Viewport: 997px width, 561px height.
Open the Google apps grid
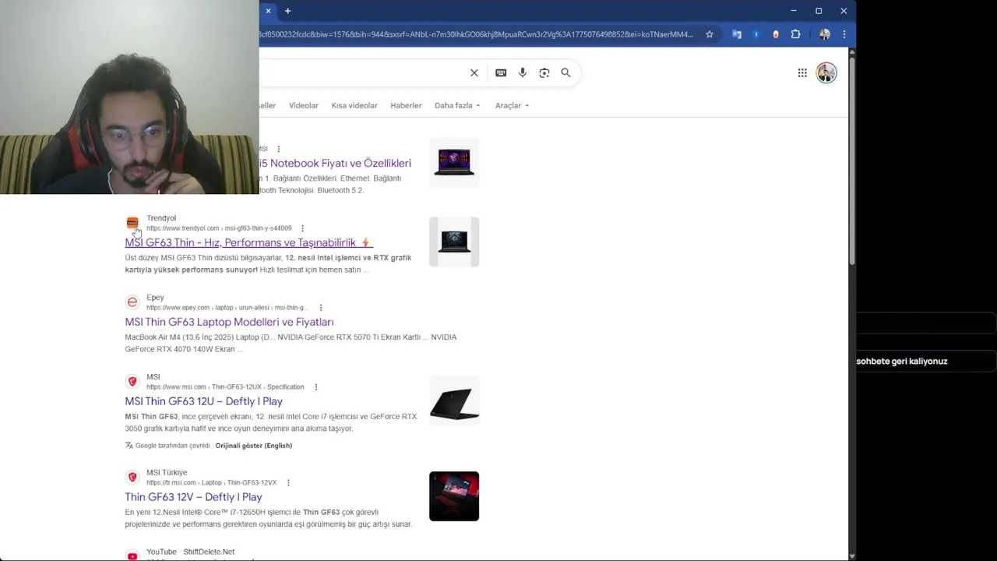(802, 72)
